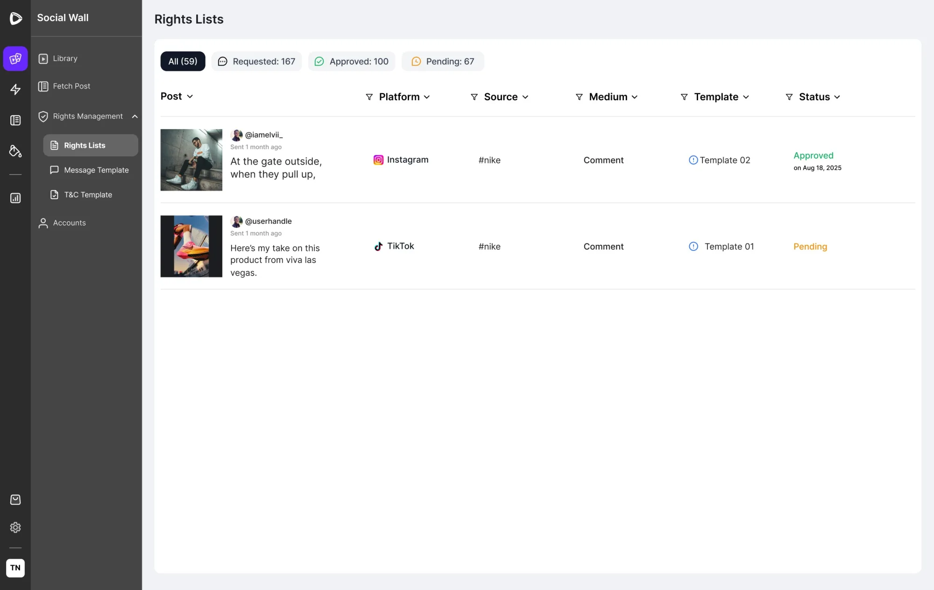934x590 pixels.
Task: Click the Pending status text
Action: [810, 247]
